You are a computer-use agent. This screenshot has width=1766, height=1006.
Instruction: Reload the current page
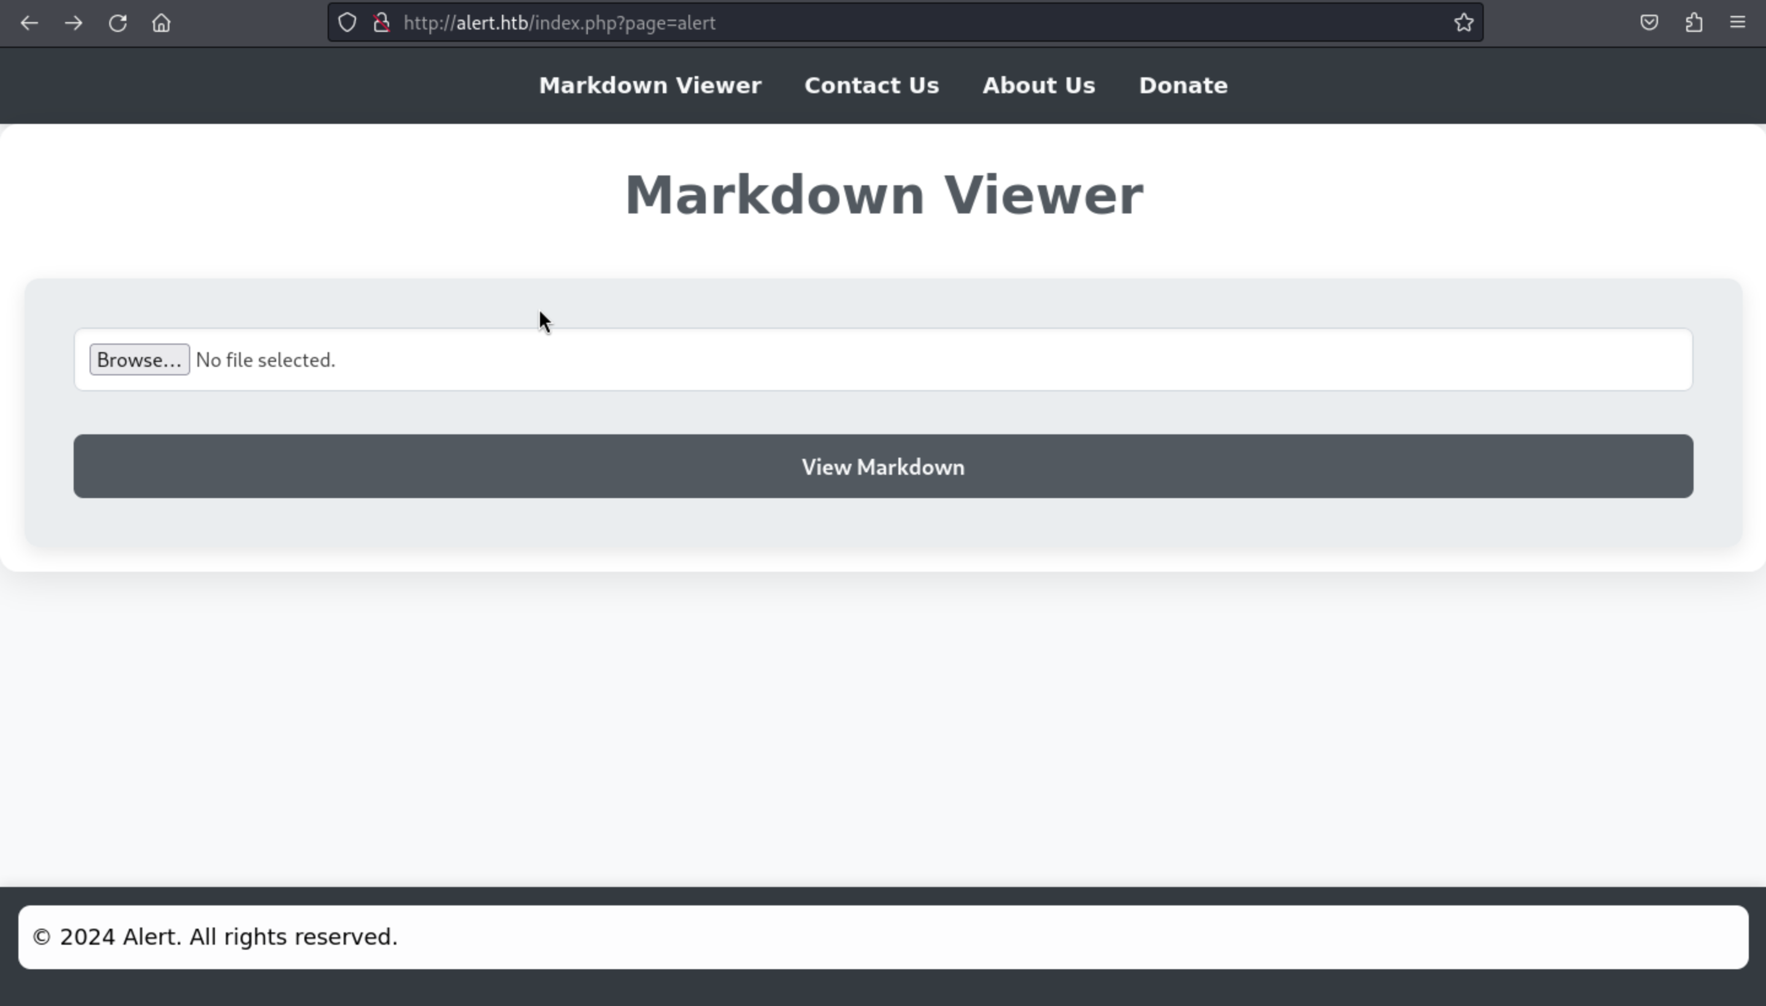click(117, 23)
